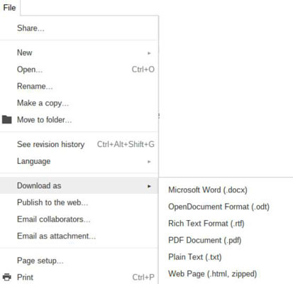
Task: Click Make a copy...
Action: tap(43, 103)
